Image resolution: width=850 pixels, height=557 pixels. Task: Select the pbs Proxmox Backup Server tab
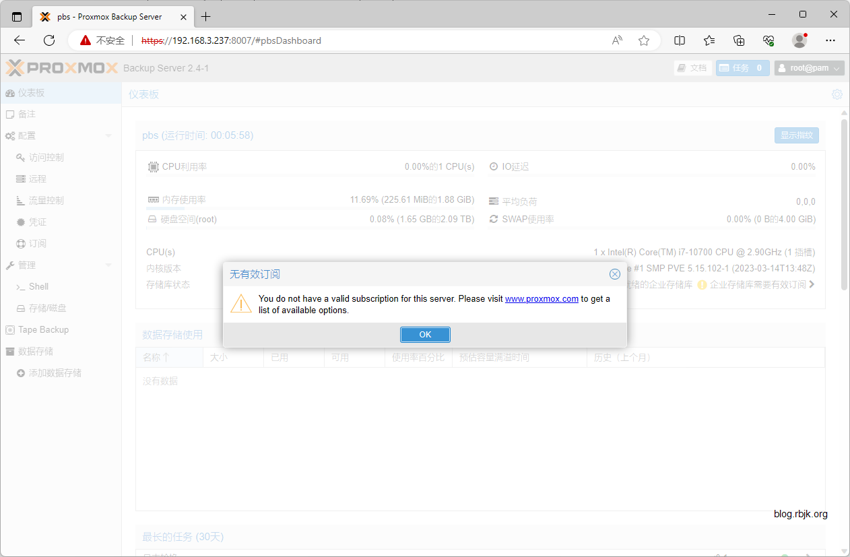109,16
